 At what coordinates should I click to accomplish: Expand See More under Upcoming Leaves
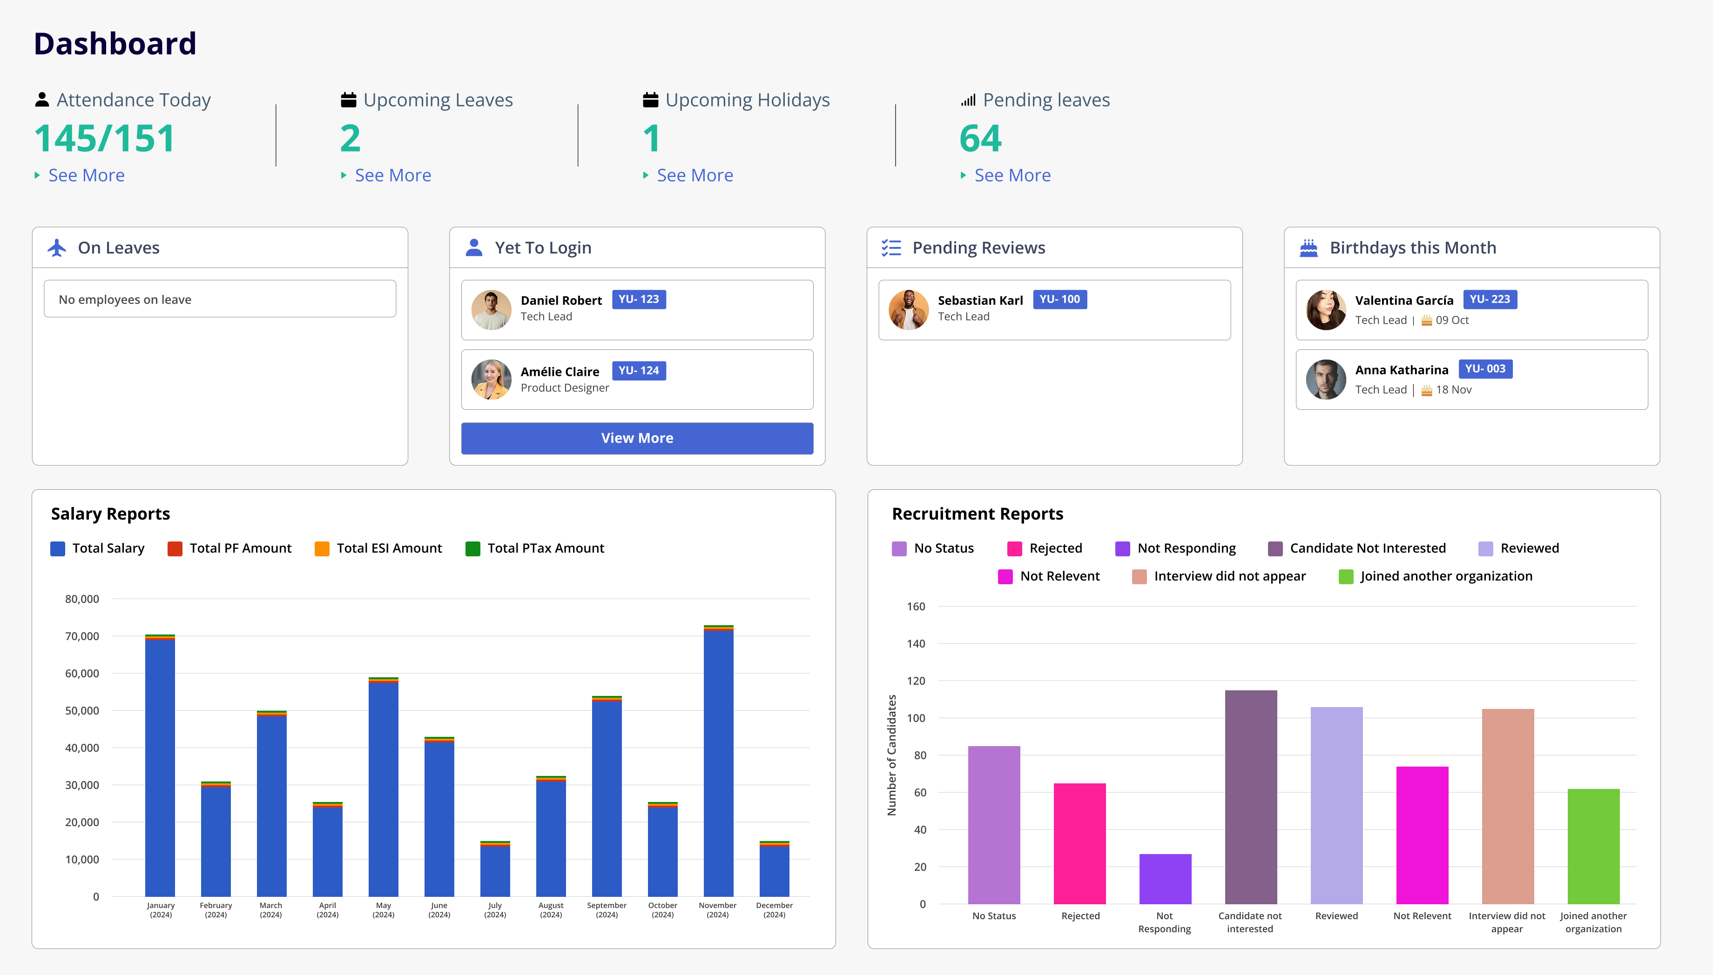(392, 175)
